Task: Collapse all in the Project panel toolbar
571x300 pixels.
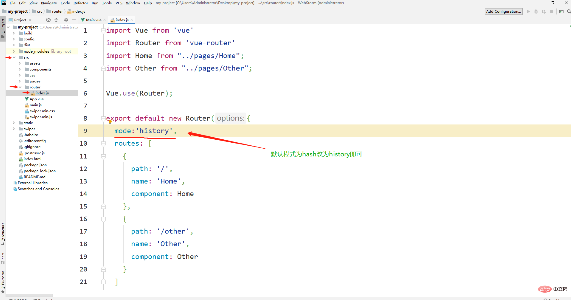Action: click(x=56, y=20)
